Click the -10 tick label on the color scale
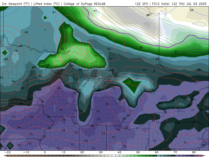The height and width of the screenshot is (157, 209). click(26, 152)
